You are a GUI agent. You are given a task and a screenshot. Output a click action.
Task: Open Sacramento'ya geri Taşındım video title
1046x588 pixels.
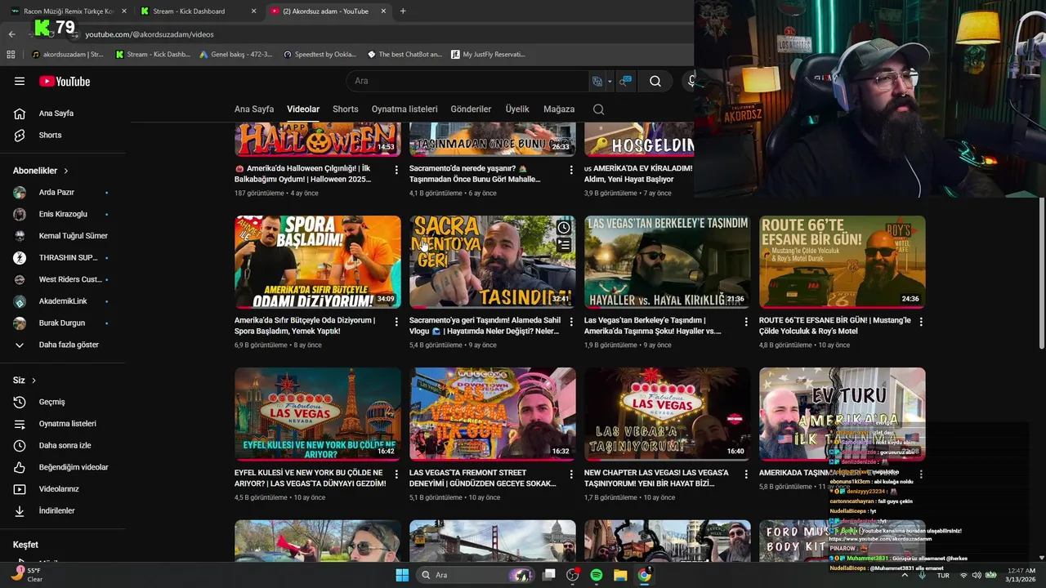pyautogui.click(x=485, y=326)
